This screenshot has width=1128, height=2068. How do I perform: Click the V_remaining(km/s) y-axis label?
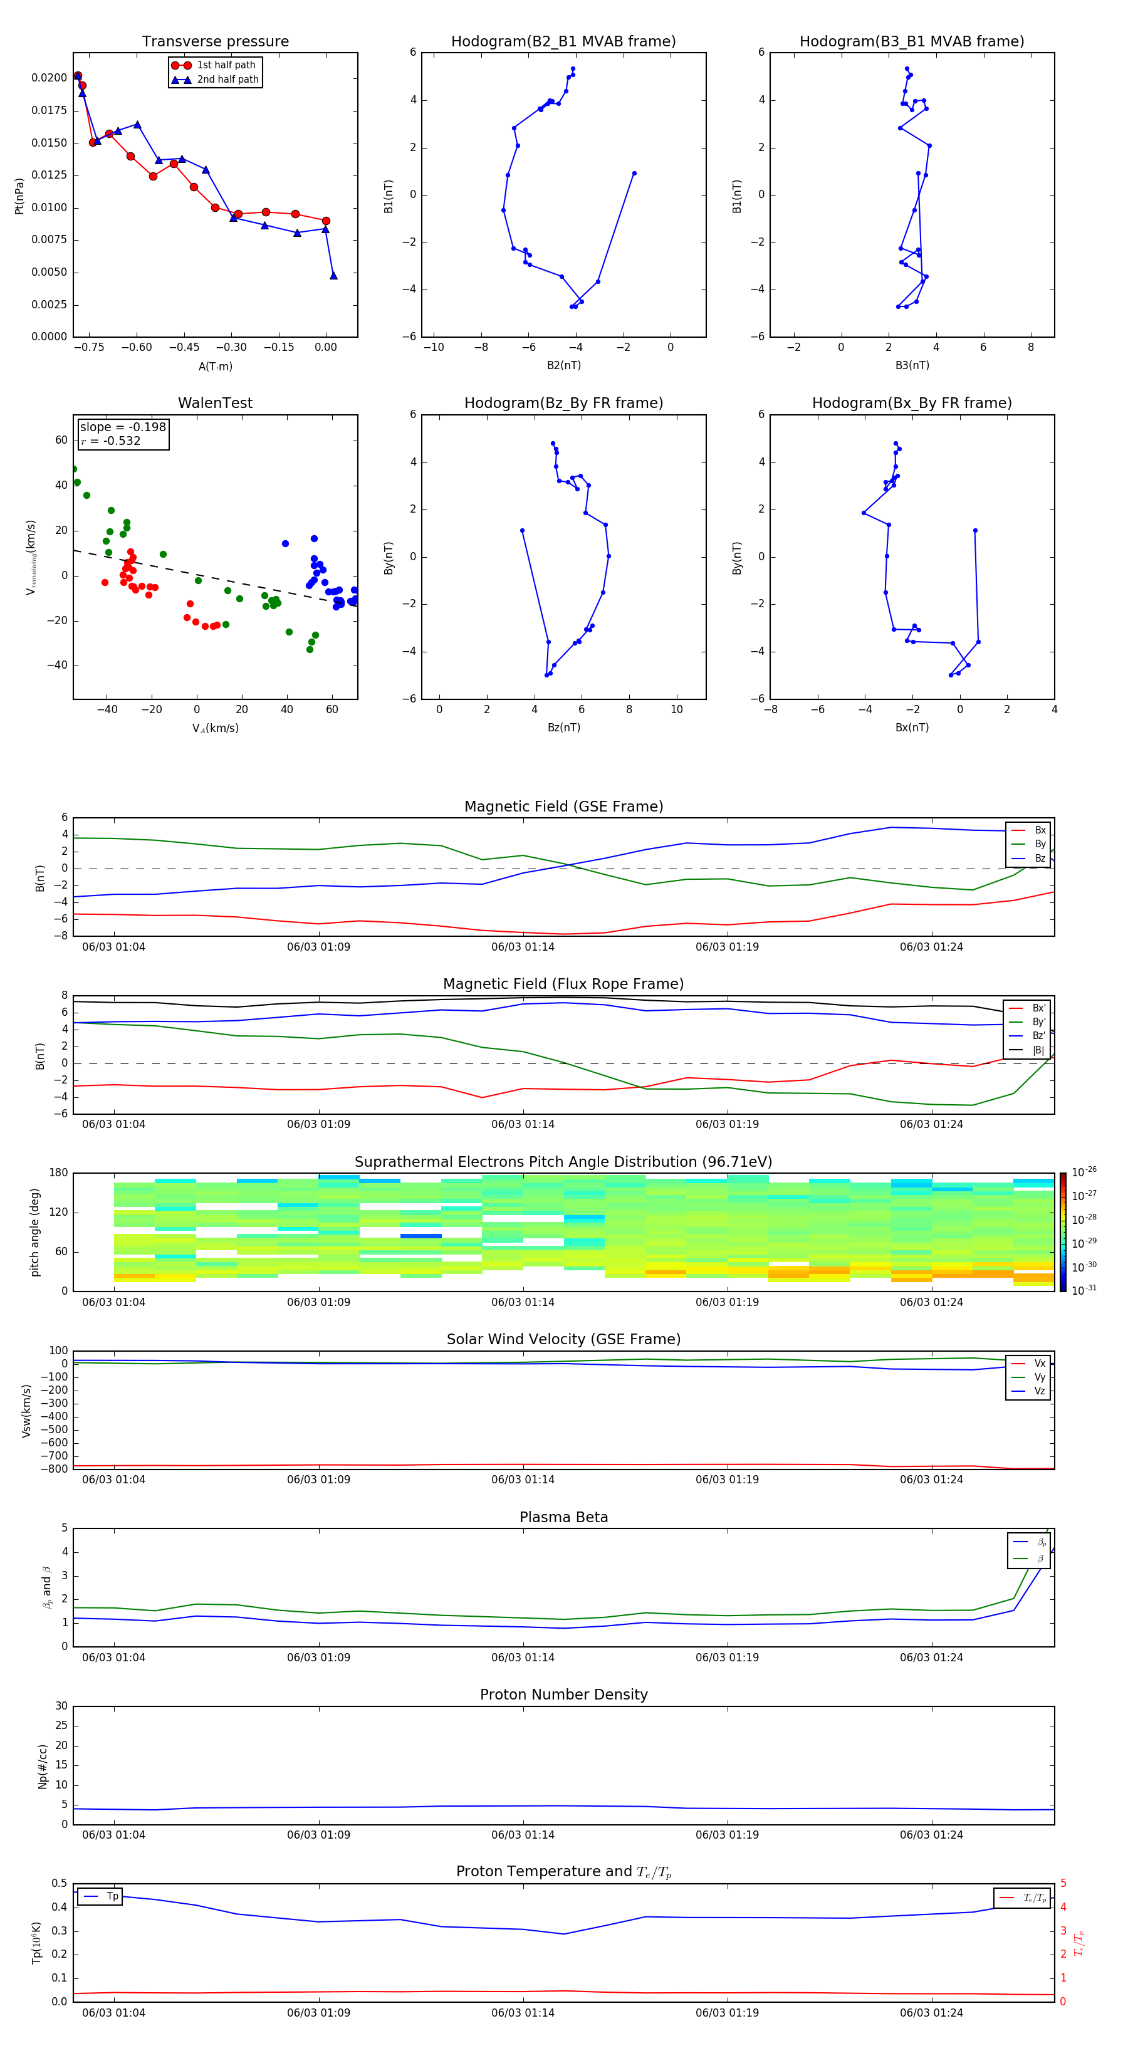(31, 557)
